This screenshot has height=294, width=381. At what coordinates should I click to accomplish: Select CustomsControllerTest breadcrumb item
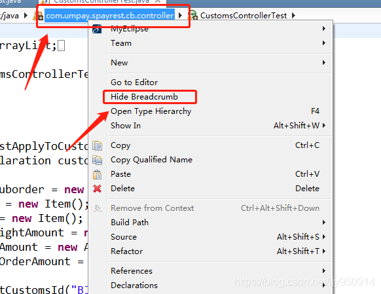tap(244, 16)
